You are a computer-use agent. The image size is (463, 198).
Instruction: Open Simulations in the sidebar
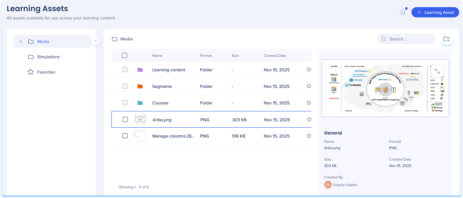click(x=48, y=57)
